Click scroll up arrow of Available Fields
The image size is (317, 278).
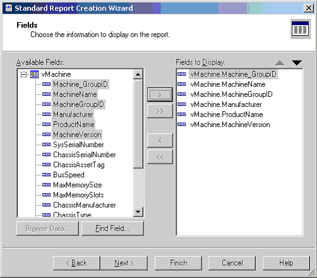tap(138, 74)
